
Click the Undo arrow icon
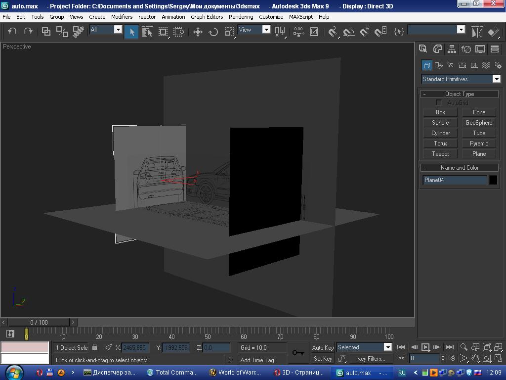pyautogui.click(x=12, y=31)
